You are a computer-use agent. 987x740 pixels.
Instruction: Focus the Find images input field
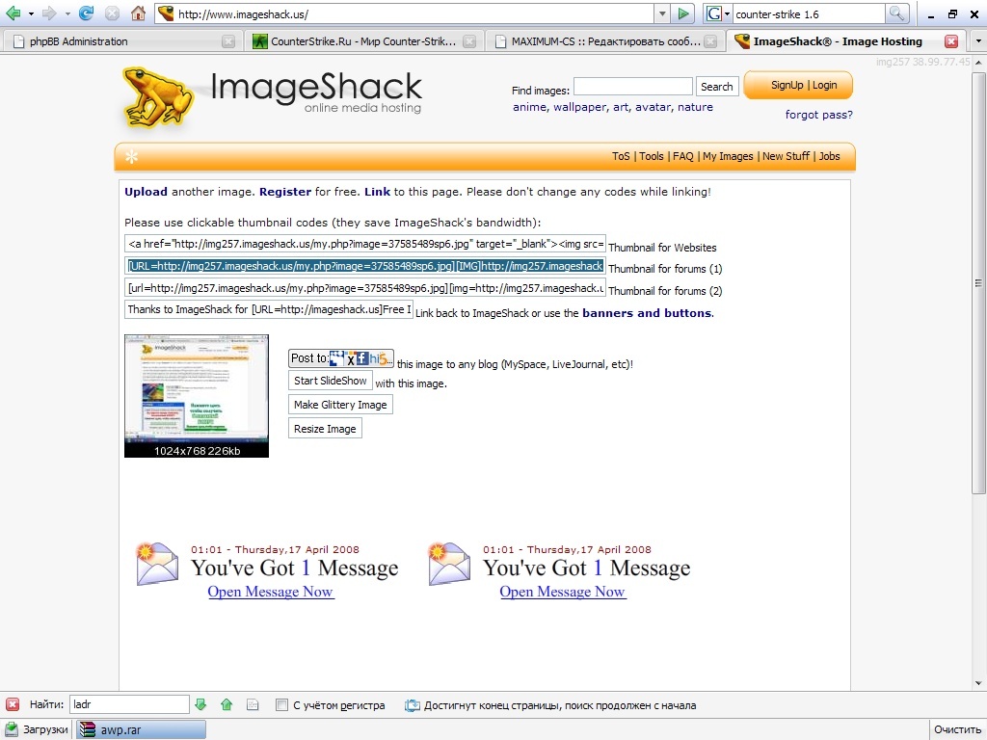[x=633, y=86]
